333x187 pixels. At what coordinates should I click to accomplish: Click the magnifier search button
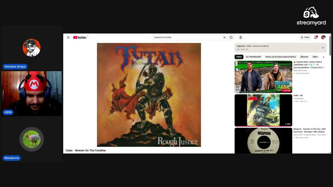(231, 37)
